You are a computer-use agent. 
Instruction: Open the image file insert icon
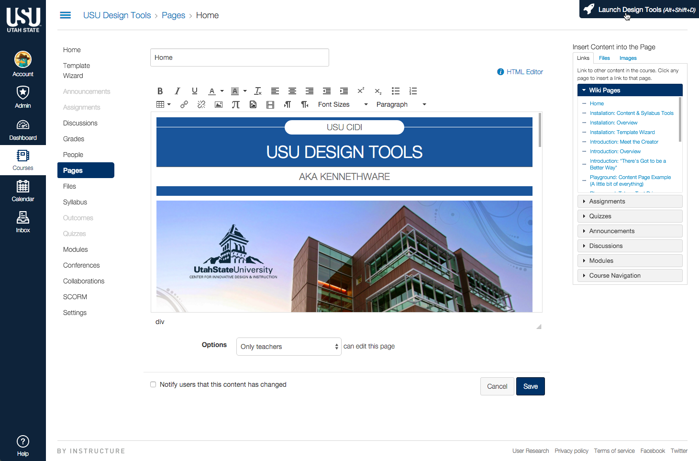(x=253, y=104)
